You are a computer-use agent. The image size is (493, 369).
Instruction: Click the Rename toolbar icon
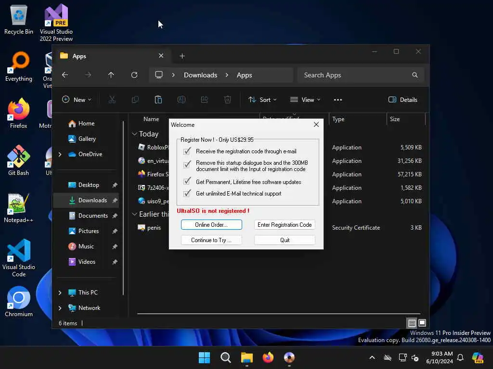pyautogui.click(x=182, y=100)
